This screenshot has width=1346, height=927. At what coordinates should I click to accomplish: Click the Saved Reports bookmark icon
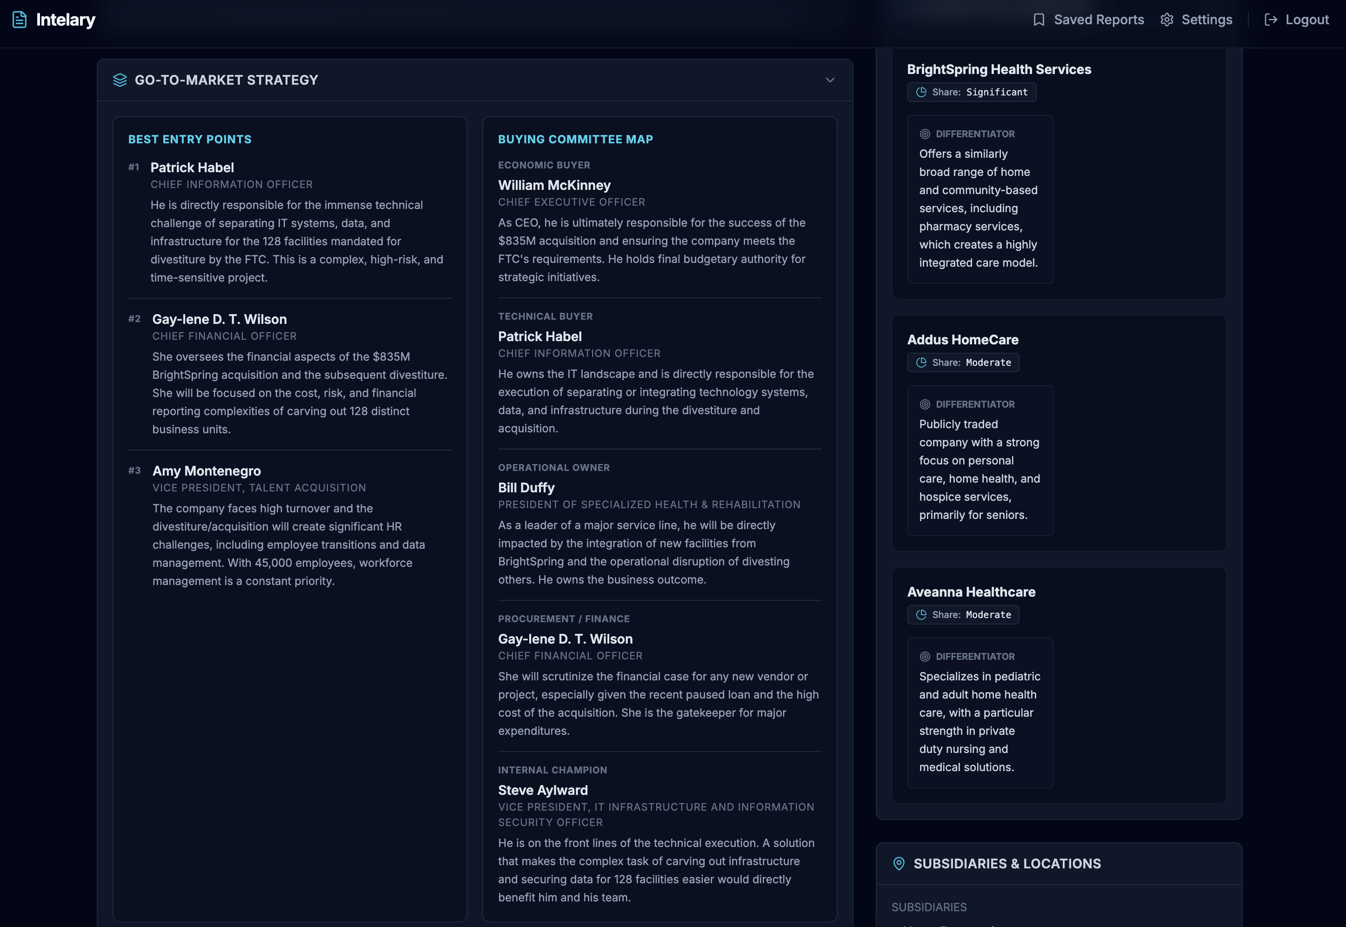1039,20
